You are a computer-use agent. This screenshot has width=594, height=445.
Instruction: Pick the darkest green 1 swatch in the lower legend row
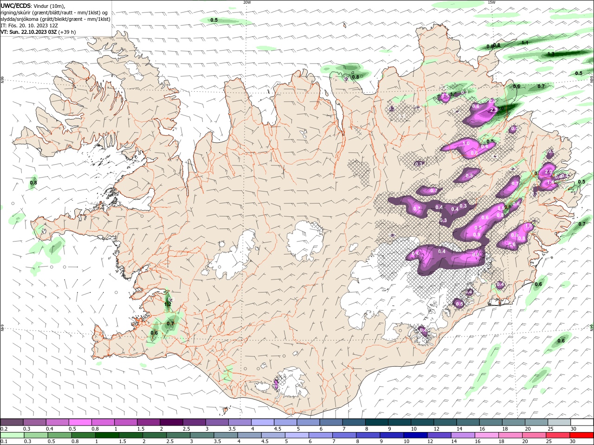coord(107,435)
